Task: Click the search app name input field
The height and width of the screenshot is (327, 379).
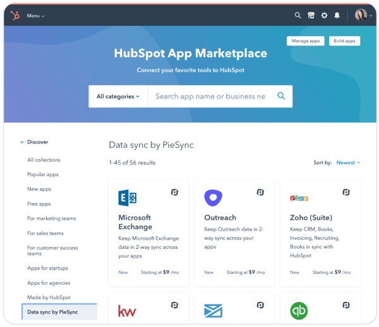Action: 210,97
